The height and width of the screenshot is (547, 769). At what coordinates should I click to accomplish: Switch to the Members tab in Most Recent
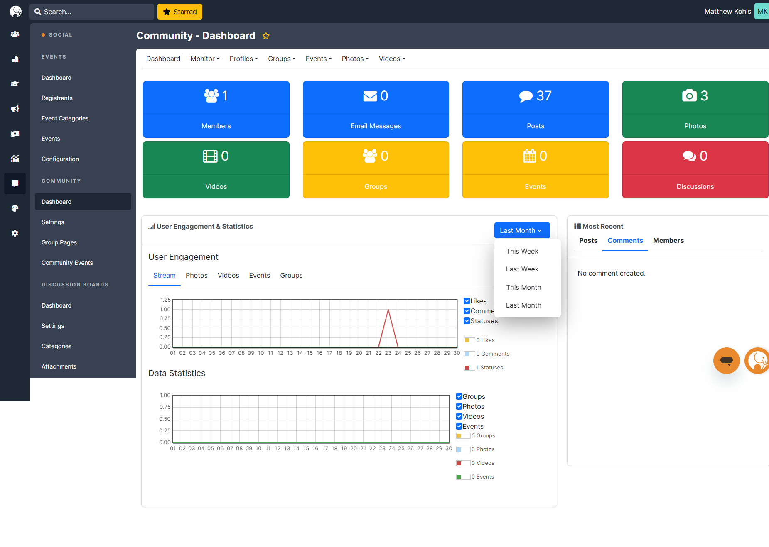(x=668, y=240)
